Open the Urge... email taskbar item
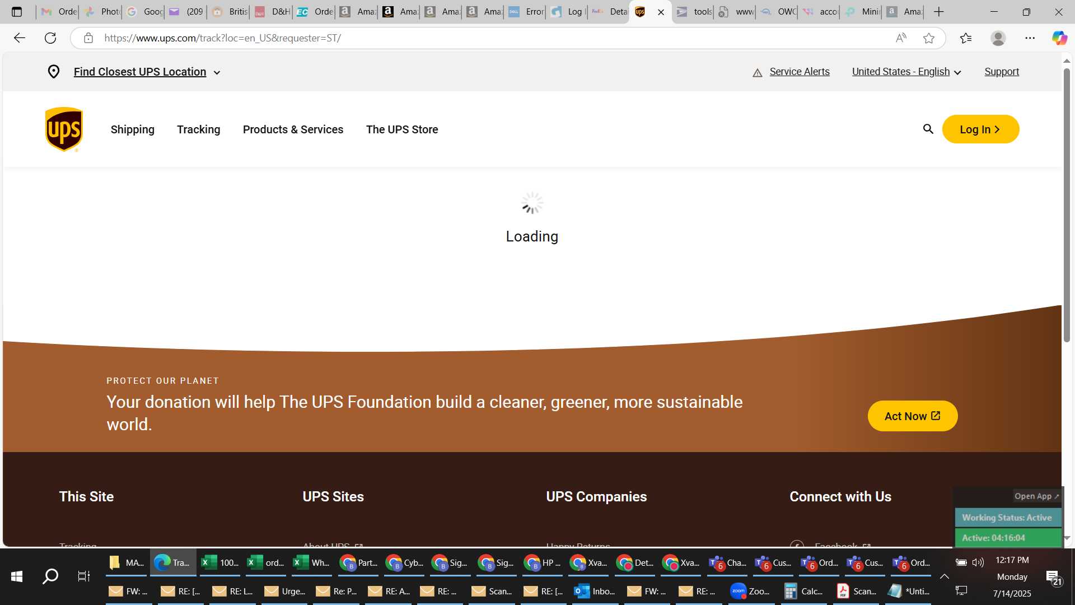 pos(285,592)
